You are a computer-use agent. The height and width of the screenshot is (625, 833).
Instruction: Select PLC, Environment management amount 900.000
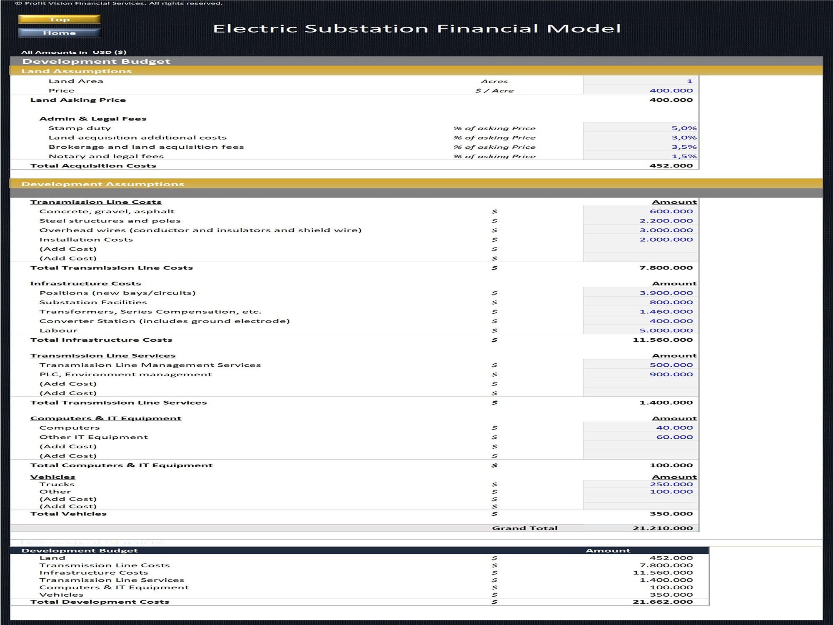point(641,374)
